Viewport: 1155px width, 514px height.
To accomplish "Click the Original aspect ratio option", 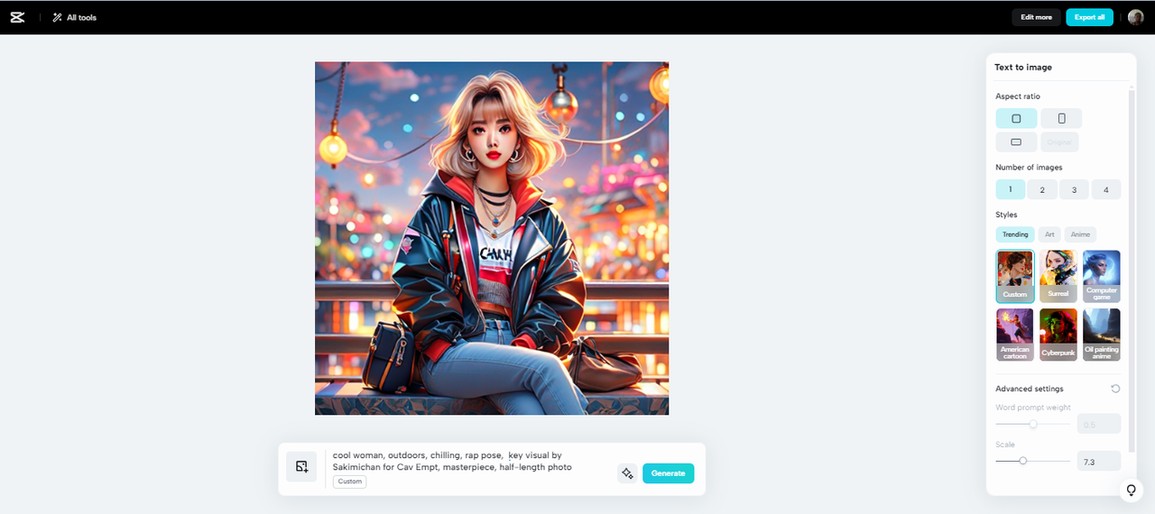I will pyautogui.click(x=1059, y=142).
